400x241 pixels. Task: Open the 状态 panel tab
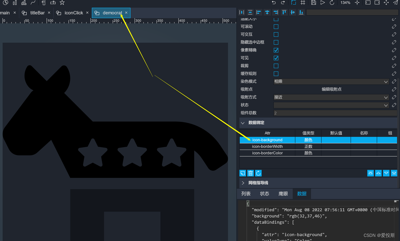tap(264, 194)
